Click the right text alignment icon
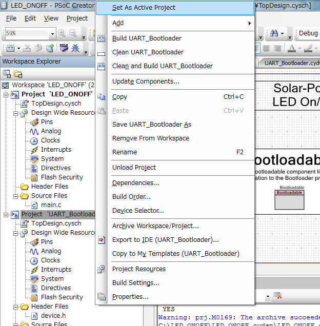Screen dimensions: 320x326 click(277, 49)
